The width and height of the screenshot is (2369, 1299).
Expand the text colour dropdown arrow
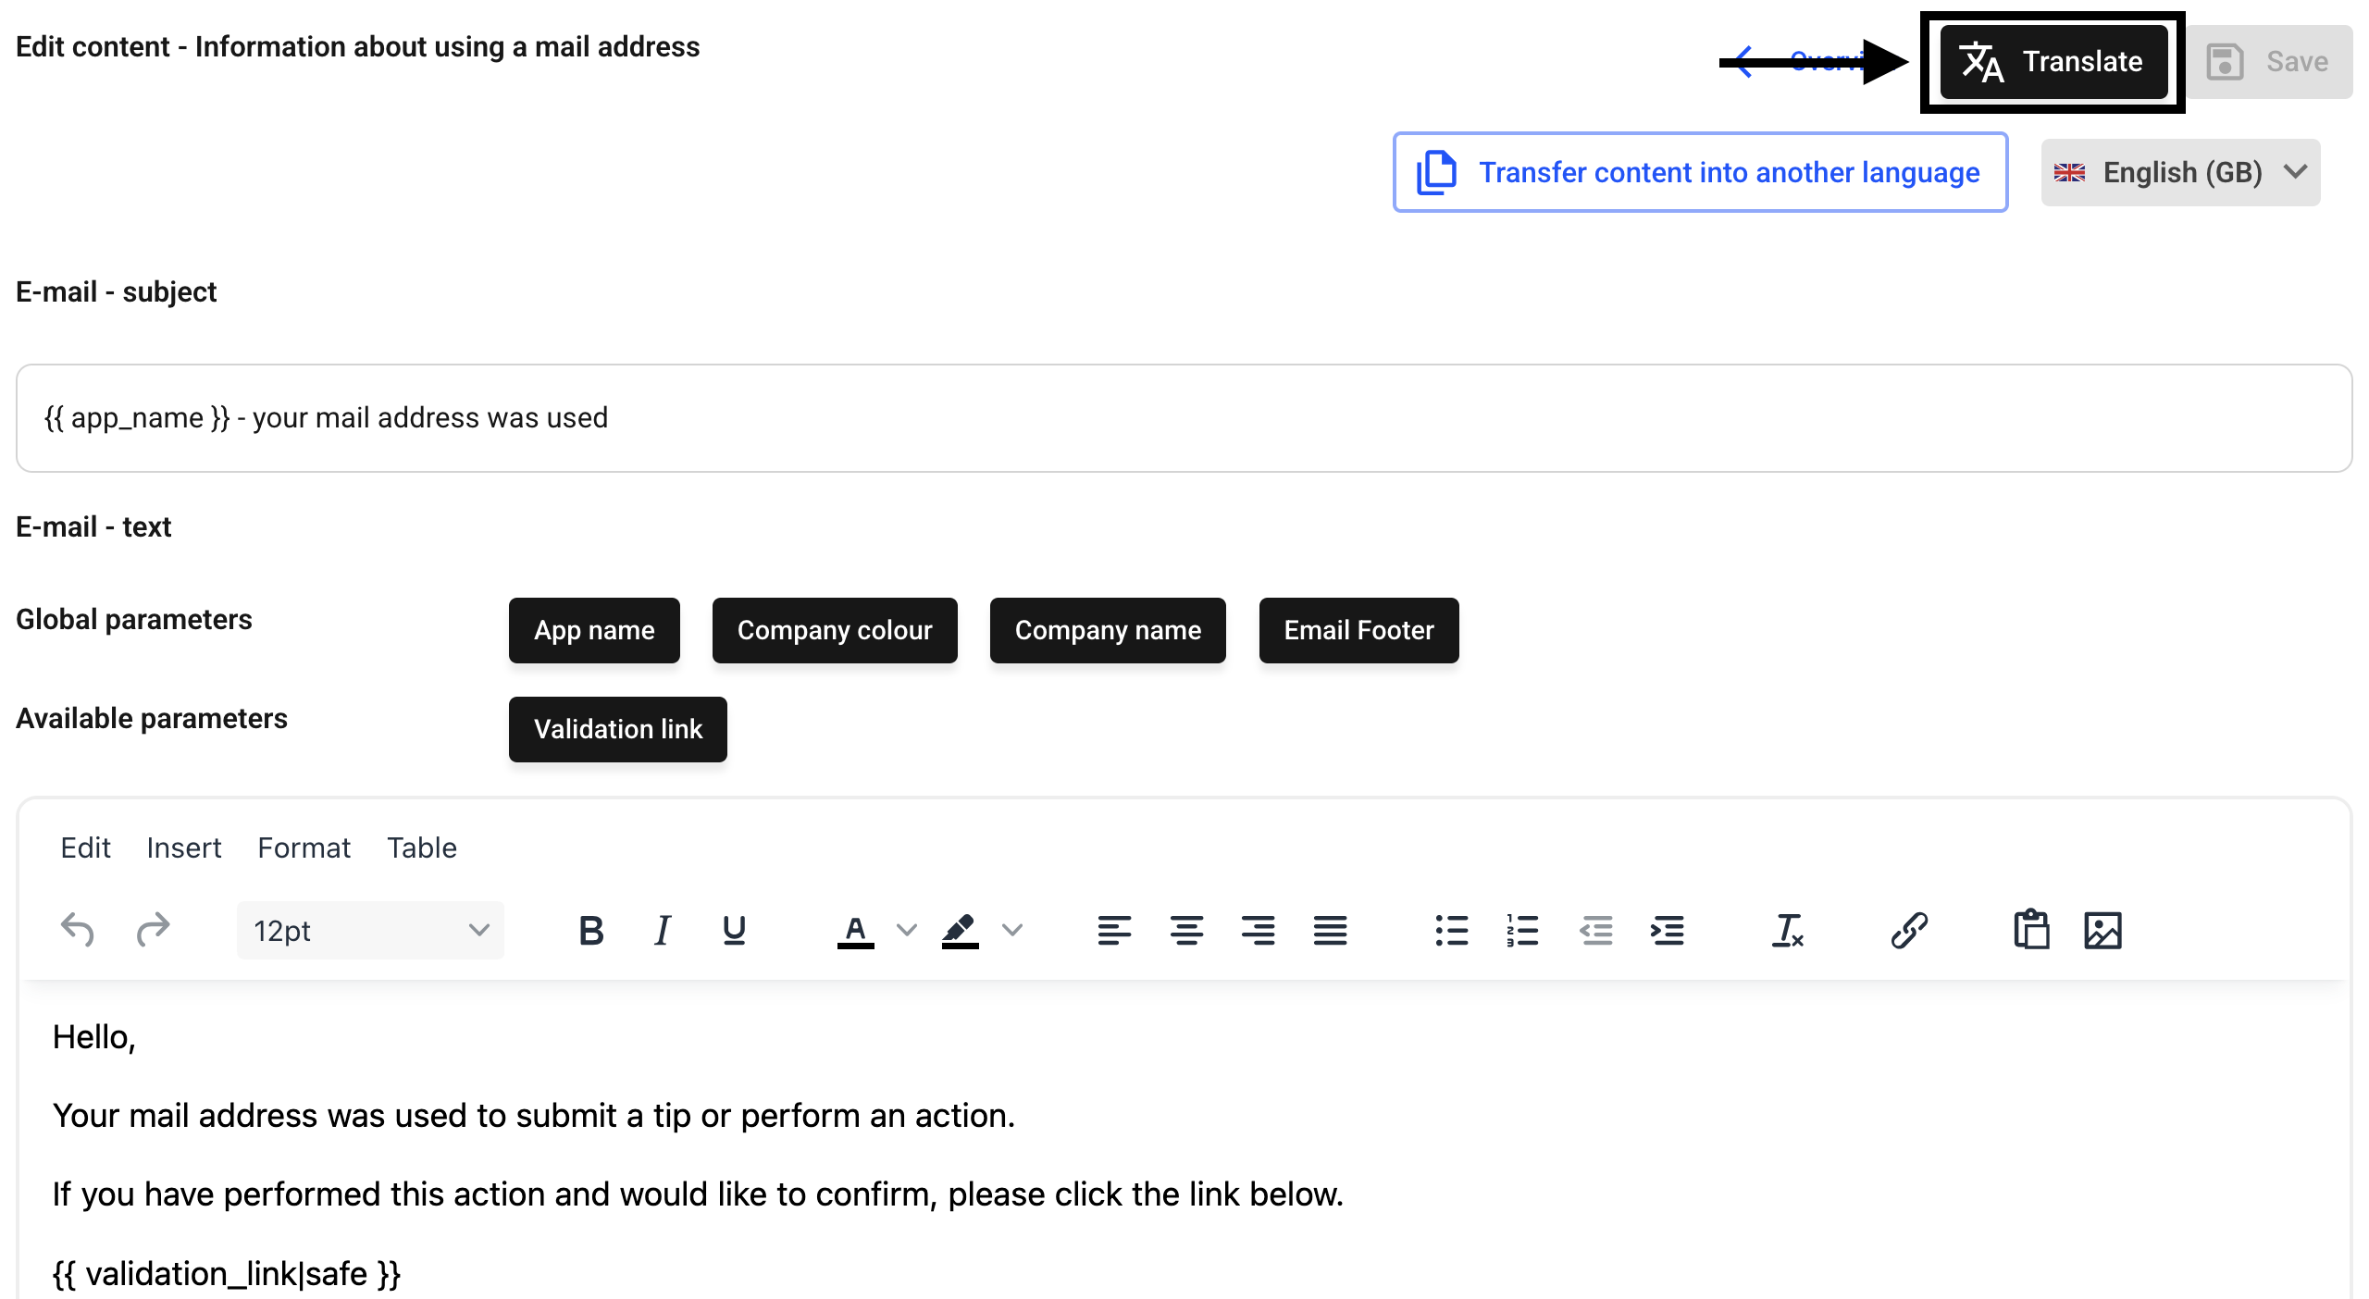tap(907, 930)
